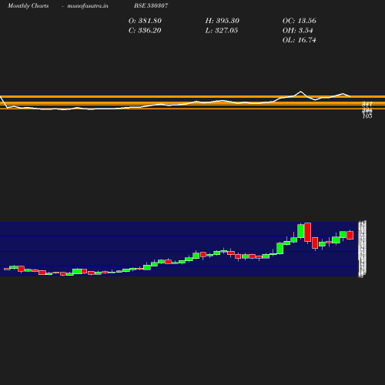Select the high value 'H: 395.30'
The width and height of the screenshot is (385, 385).
[222, 21]
